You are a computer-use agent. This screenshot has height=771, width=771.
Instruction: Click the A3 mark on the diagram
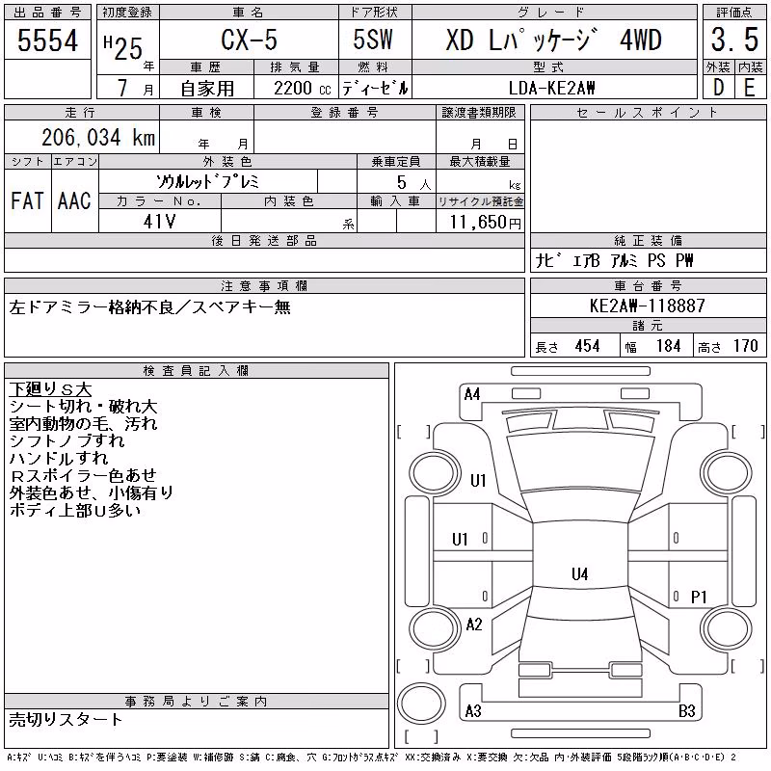coord(473,710)
